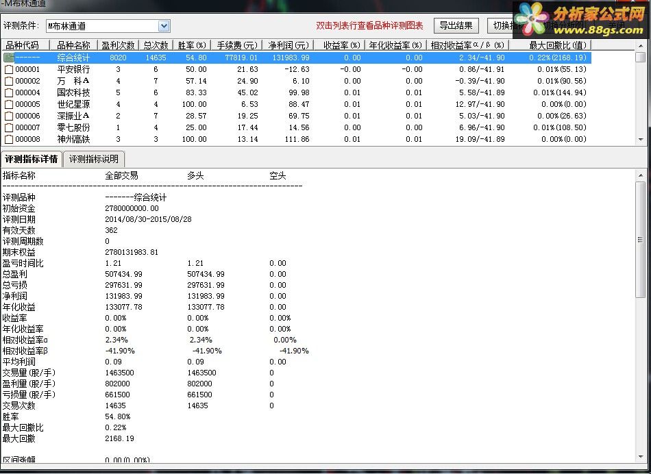Select stock name 神州高铁
This screenshot has height=474, width=651.
coord(73,139)
